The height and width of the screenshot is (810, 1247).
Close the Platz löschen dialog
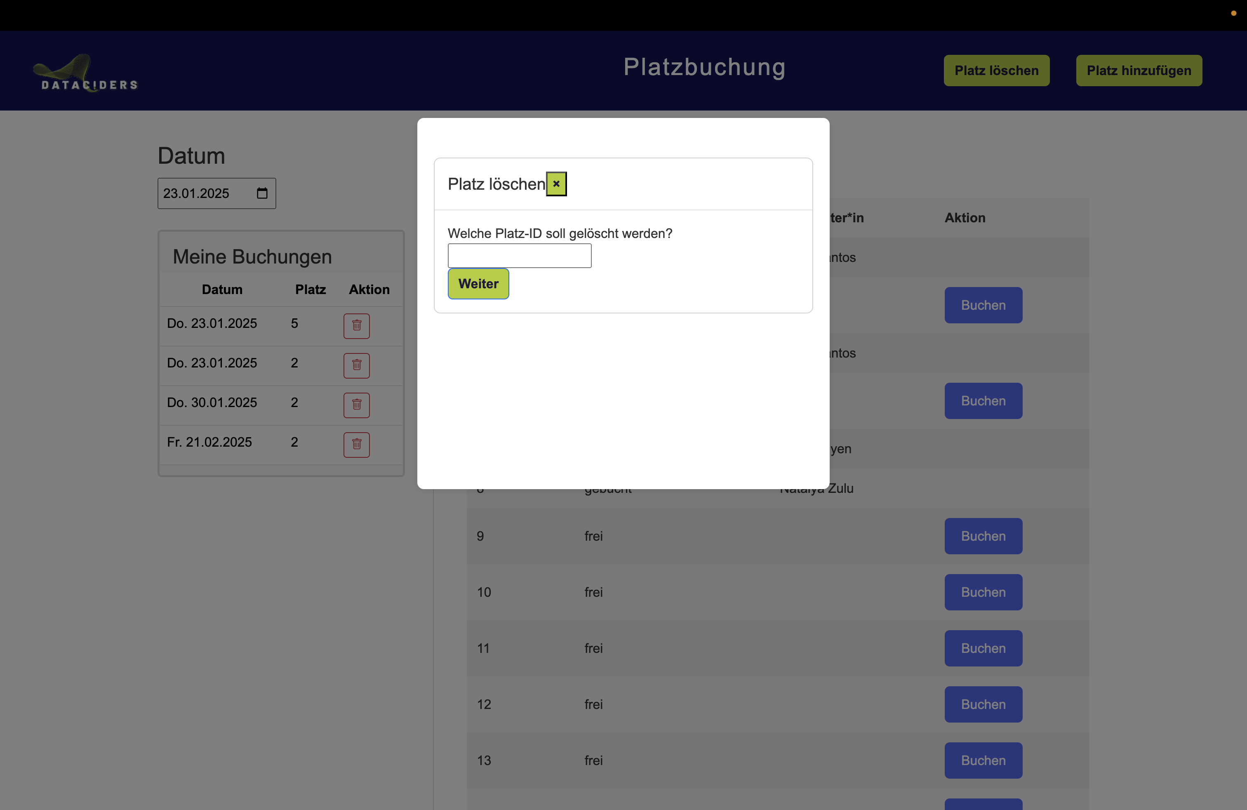[x=556, y=184]
